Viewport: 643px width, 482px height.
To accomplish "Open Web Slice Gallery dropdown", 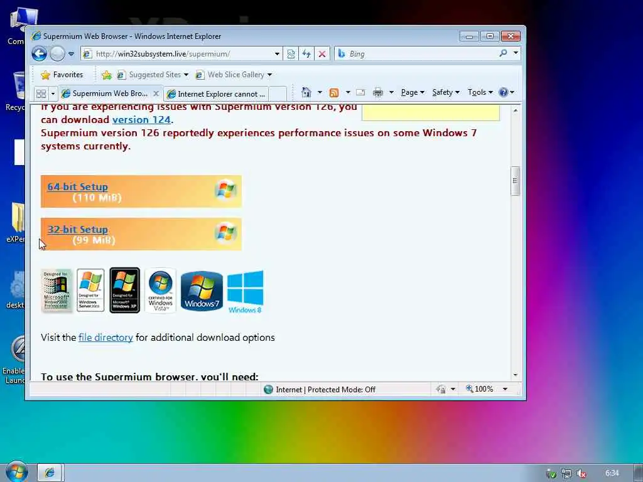I will point(234,75).
